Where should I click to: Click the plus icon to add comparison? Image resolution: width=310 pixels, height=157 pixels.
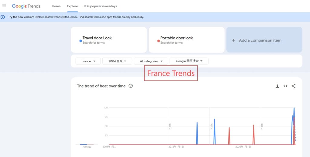[x=233, y=40]
